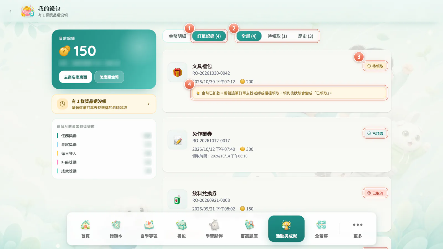
Task: Expand the 有 1 樣獎品還沒領 notice chevron
Action: [148, 104]
